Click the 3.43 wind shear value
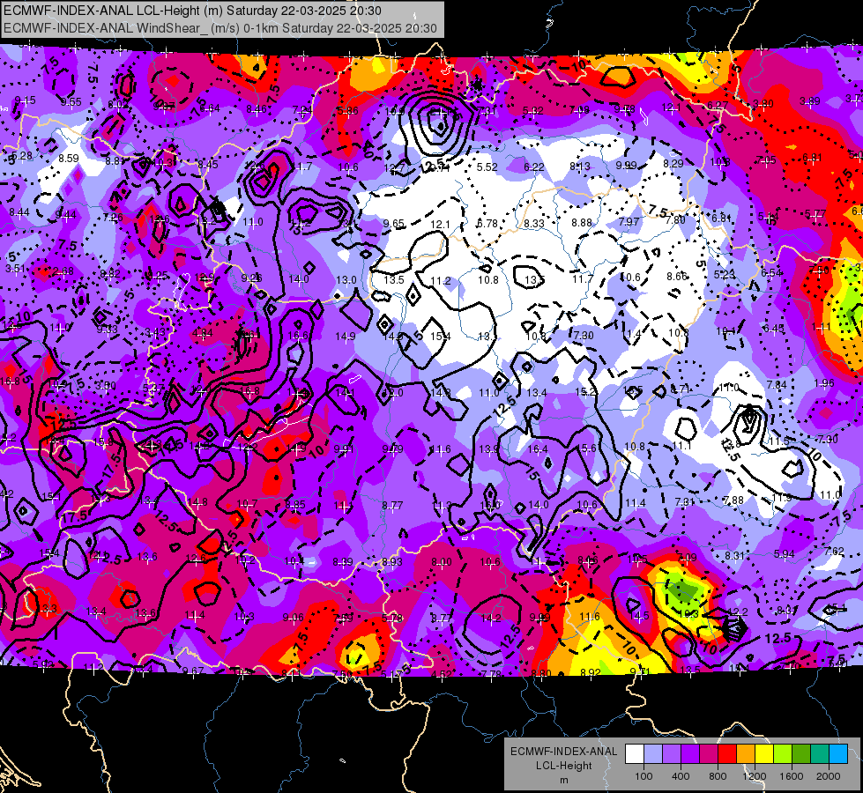This screenshot has width=863, height=793. pos(156,331)
